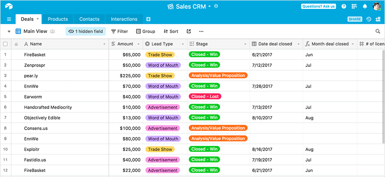Select the Handcrafted Mediocrity cell
The image size is (385, 177).
pos(60,107)
